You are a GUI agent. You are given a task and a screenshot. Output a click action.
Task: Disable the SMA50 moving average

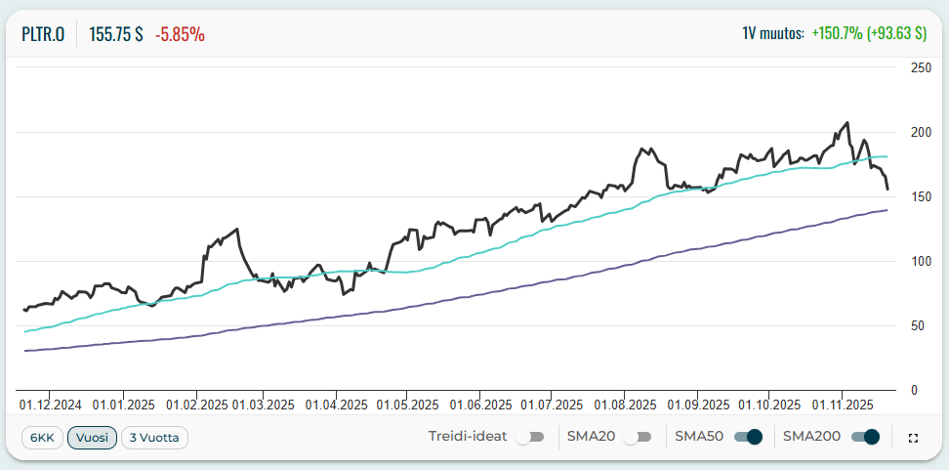pyautogui.click(x=748, y=438)
